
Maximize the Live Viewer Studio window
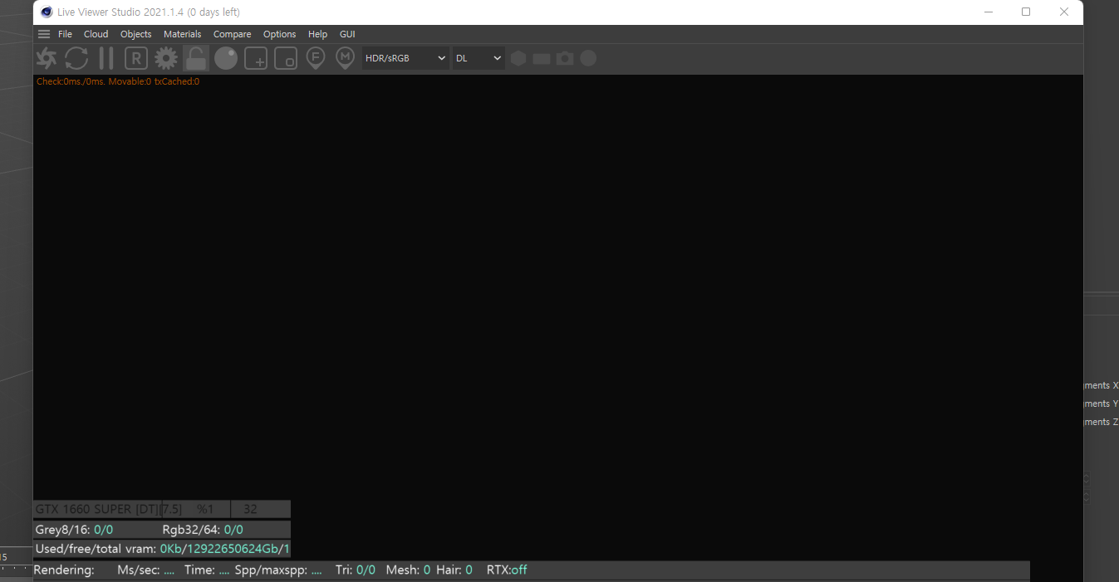click(1026, 12)
